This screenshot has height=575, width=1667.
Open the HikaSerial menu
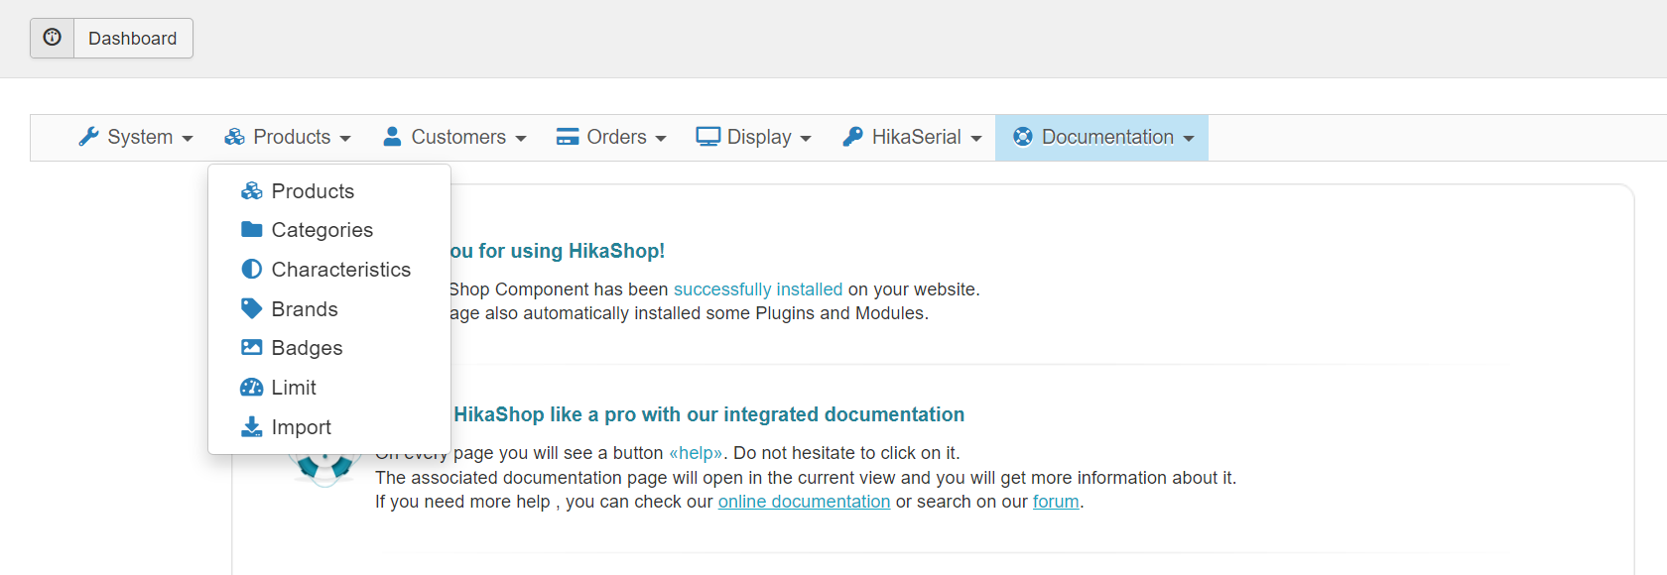[x=912, y=137]
